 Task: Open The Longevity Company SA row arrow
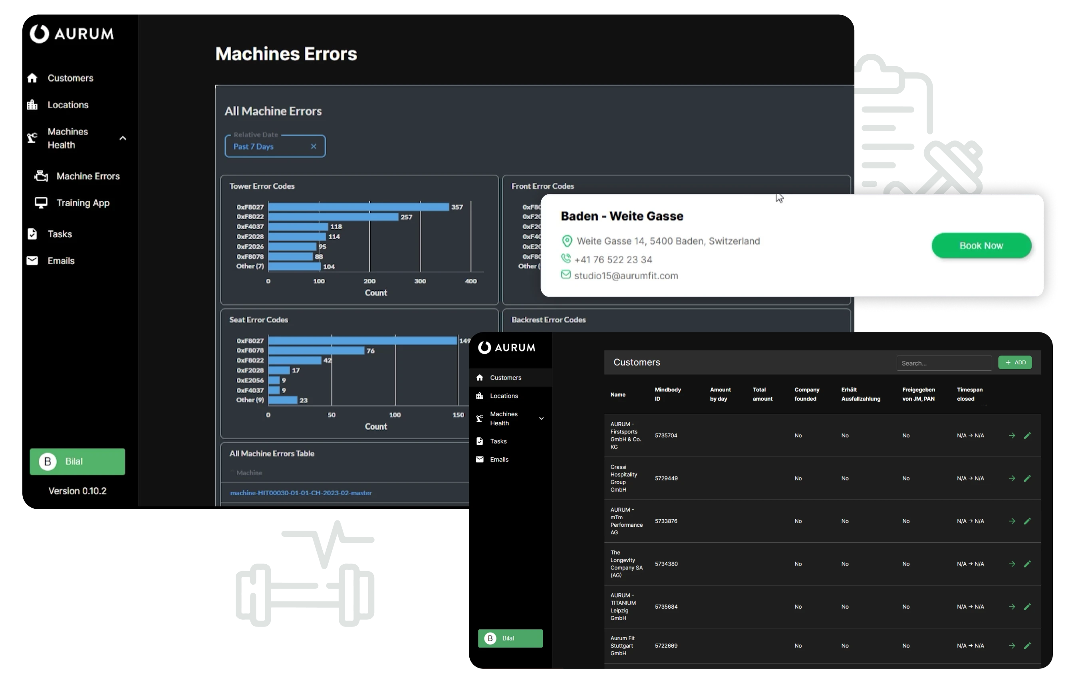point(1012,564)
